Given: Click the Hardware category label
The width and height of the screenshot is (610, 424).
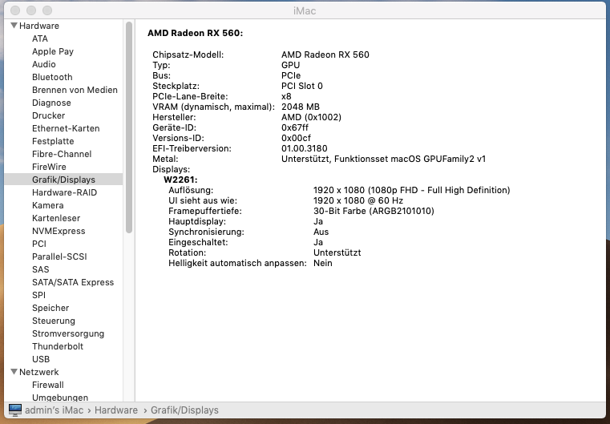Looking at the screenshot, I should (39, 26).
